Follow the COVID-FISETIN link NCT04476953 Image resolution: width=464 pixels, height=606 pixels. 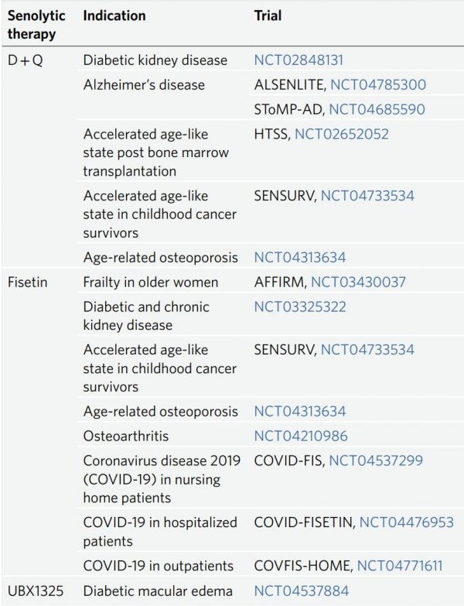click(406, 522)
